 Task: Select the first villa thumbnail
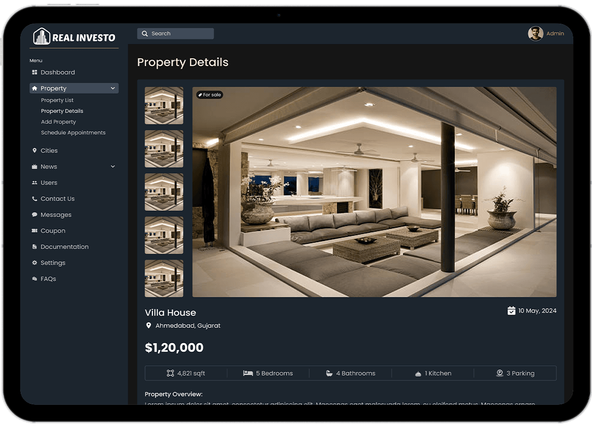pyautogui.click(x=164, y=106)
